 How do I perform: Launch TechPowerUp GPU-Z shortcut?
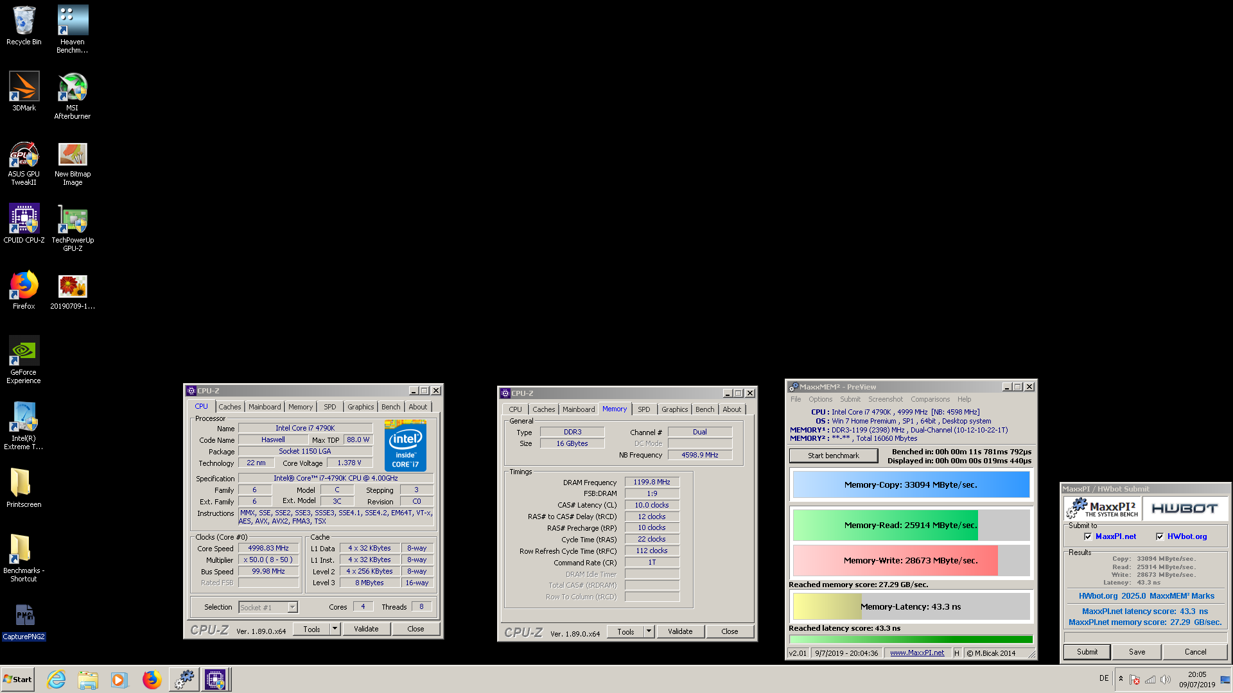click(x=73, y=228)
